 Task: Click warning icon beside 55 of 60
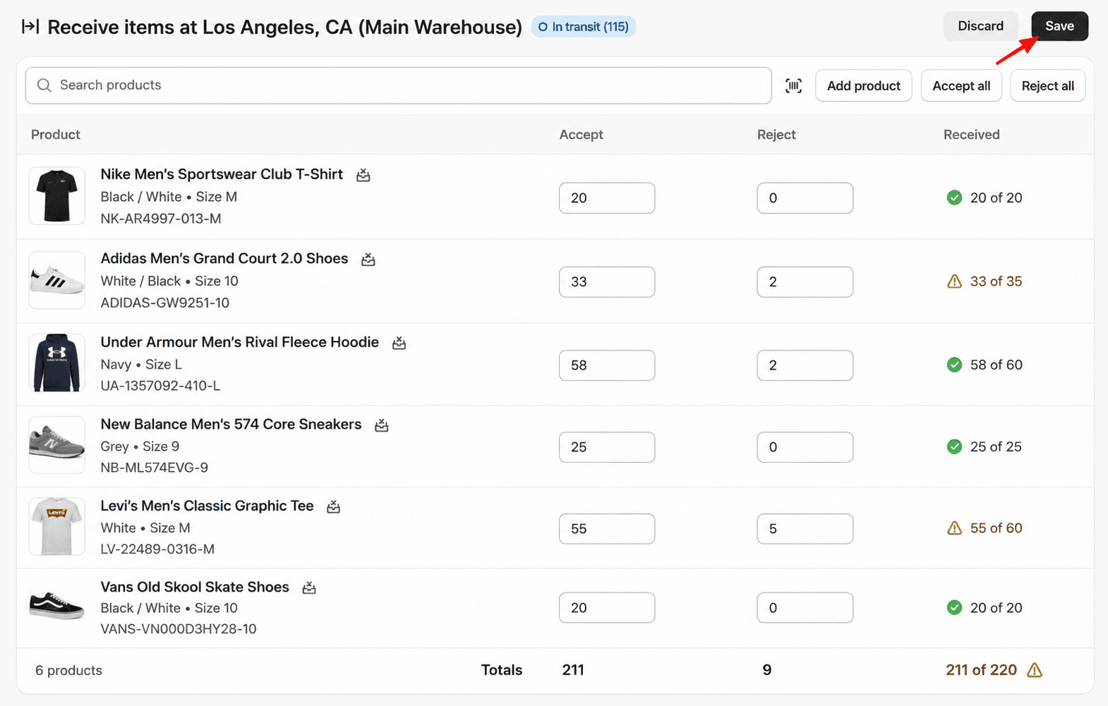pyautogui.click(x=954, y=528)
